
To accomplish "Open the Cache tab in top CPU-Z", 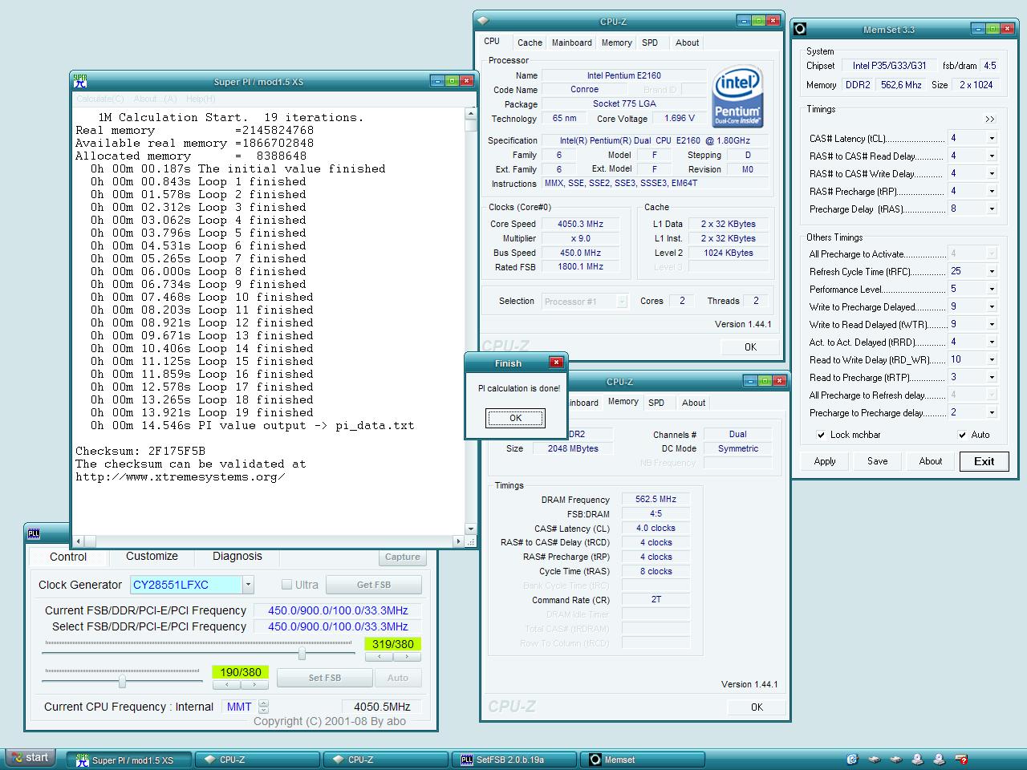I will point(530,43).
